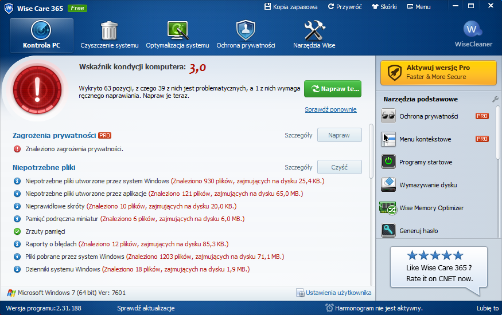Click Raporty o błędach row text
This screenshot has width=502, height=315.
click(127, 244)
